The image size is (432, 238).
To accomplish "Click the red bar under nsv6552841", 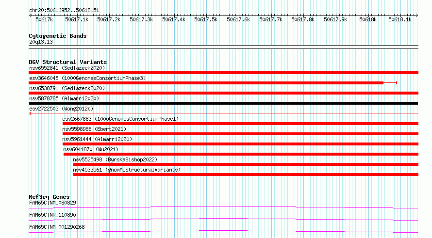I will click(x=223, y=73).
